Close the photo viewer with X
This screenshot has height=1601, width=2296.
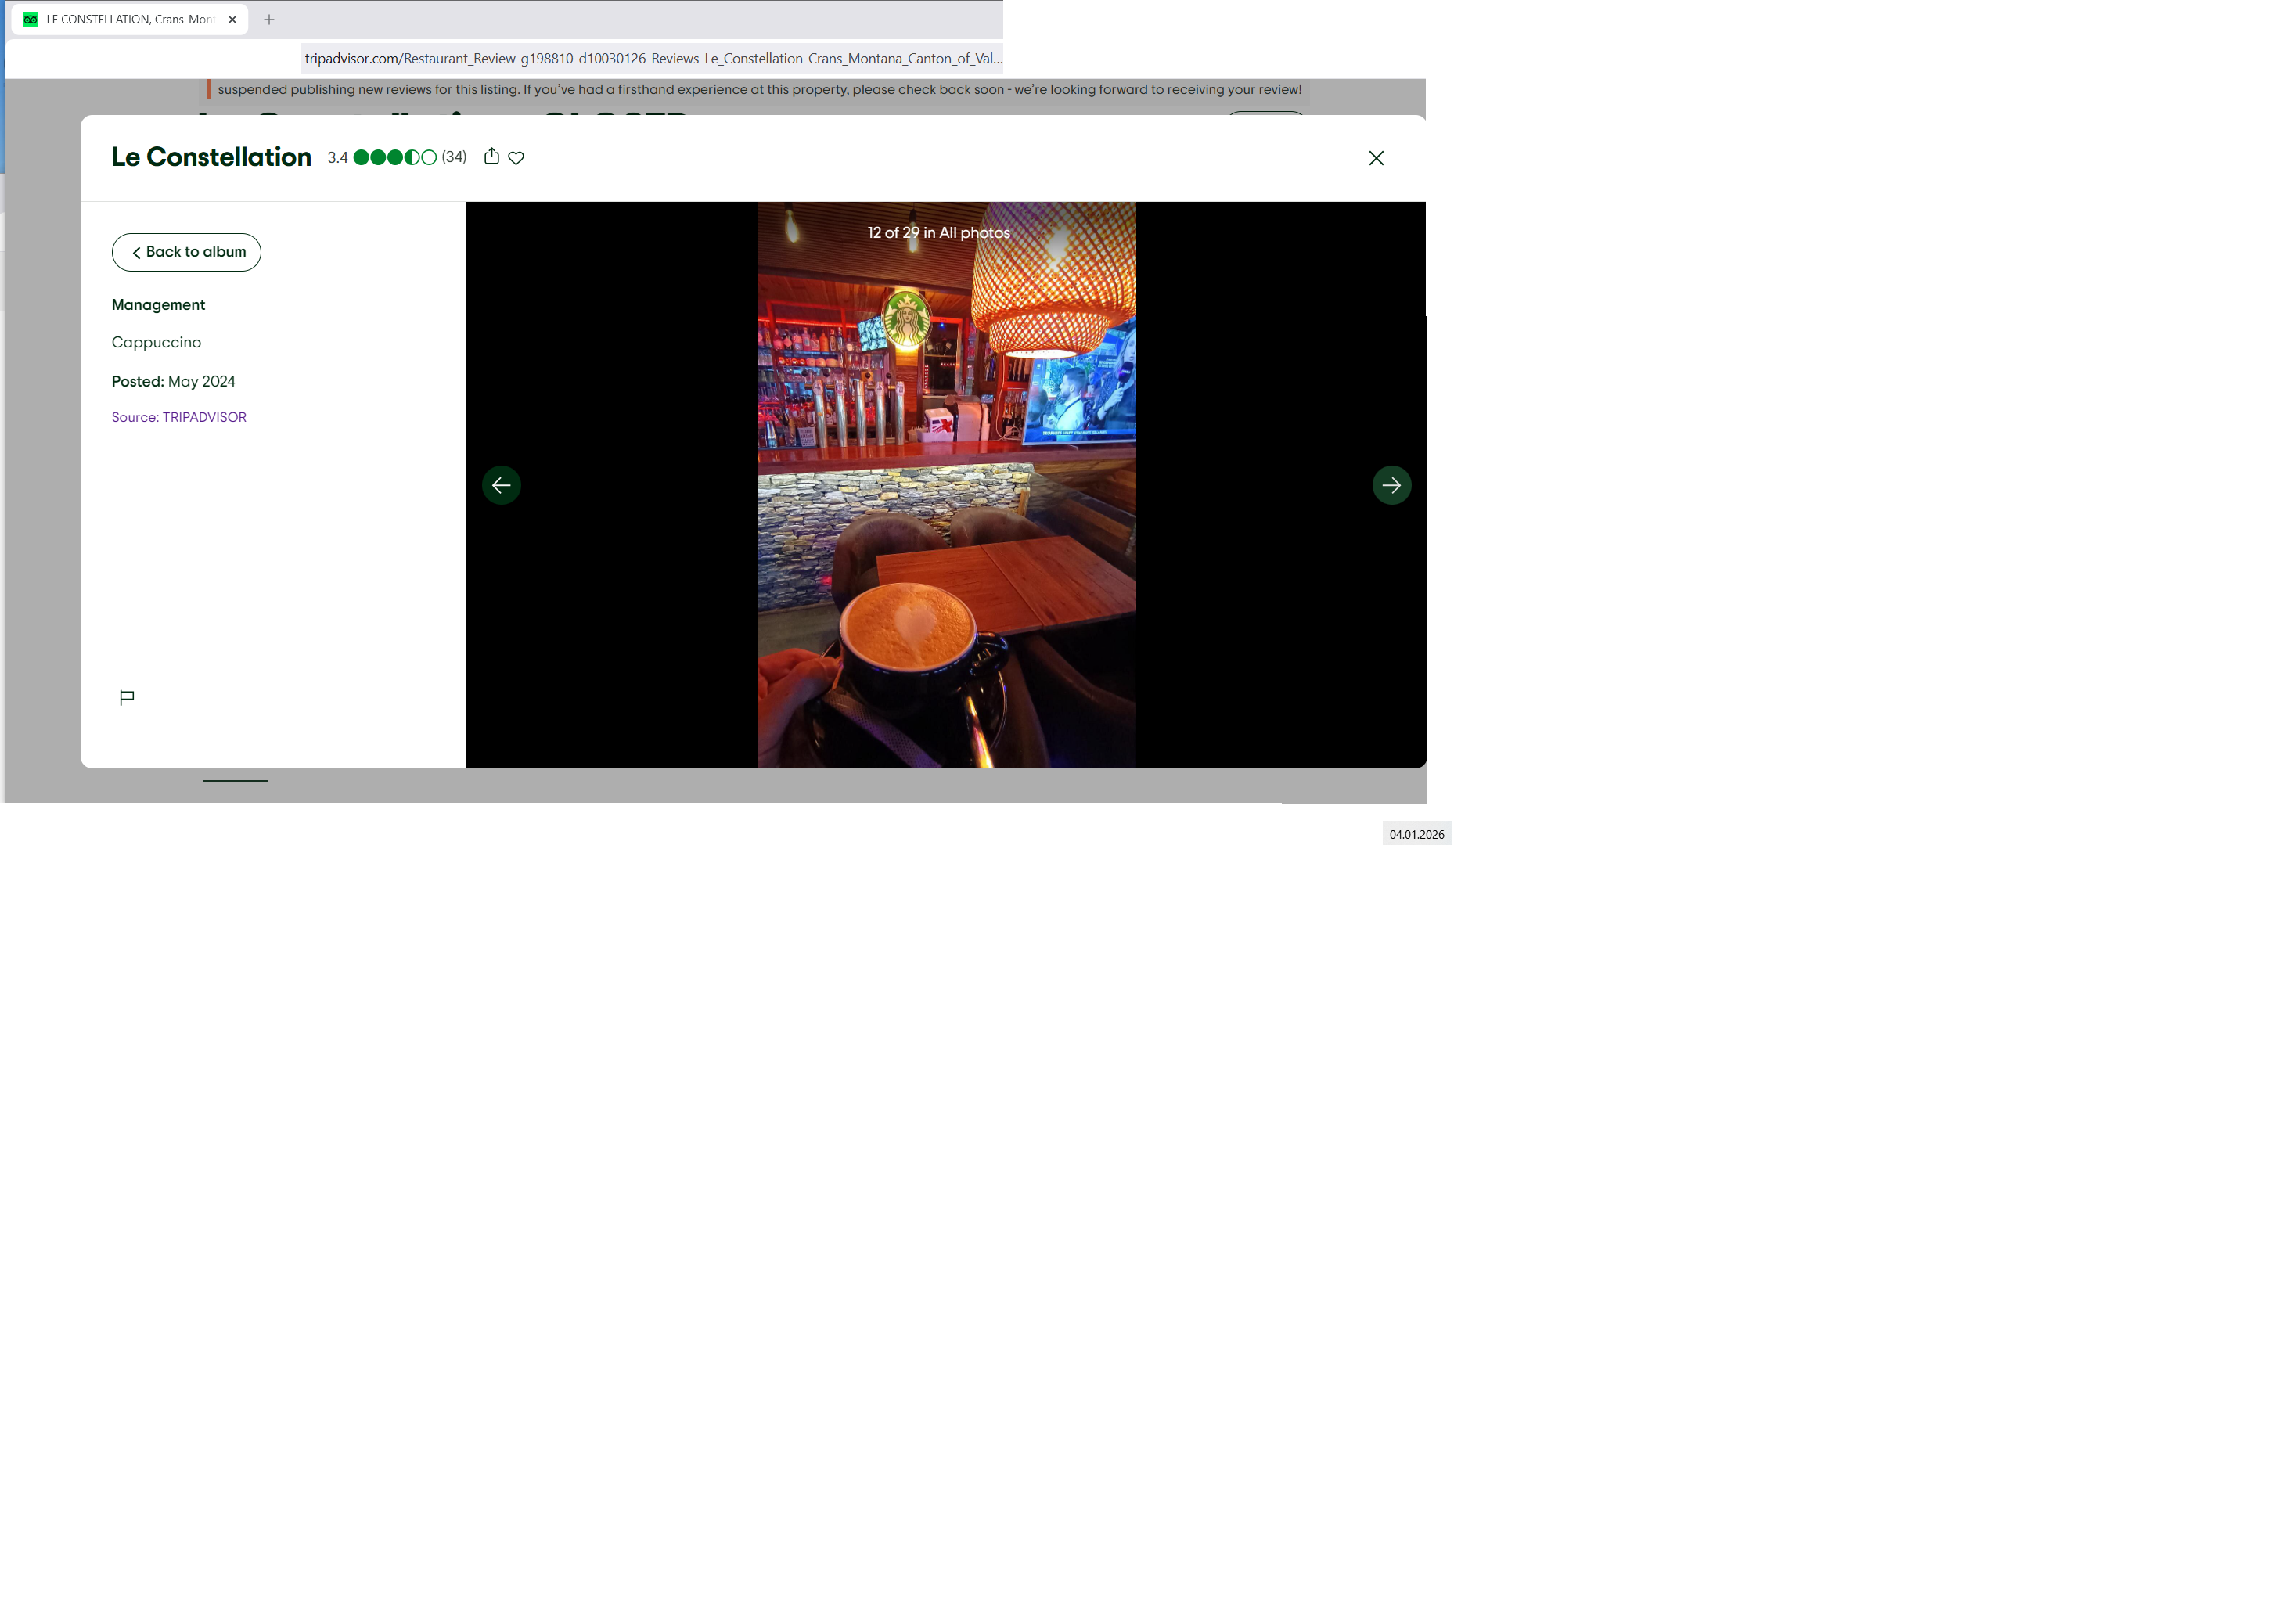tap(1376, 158)
